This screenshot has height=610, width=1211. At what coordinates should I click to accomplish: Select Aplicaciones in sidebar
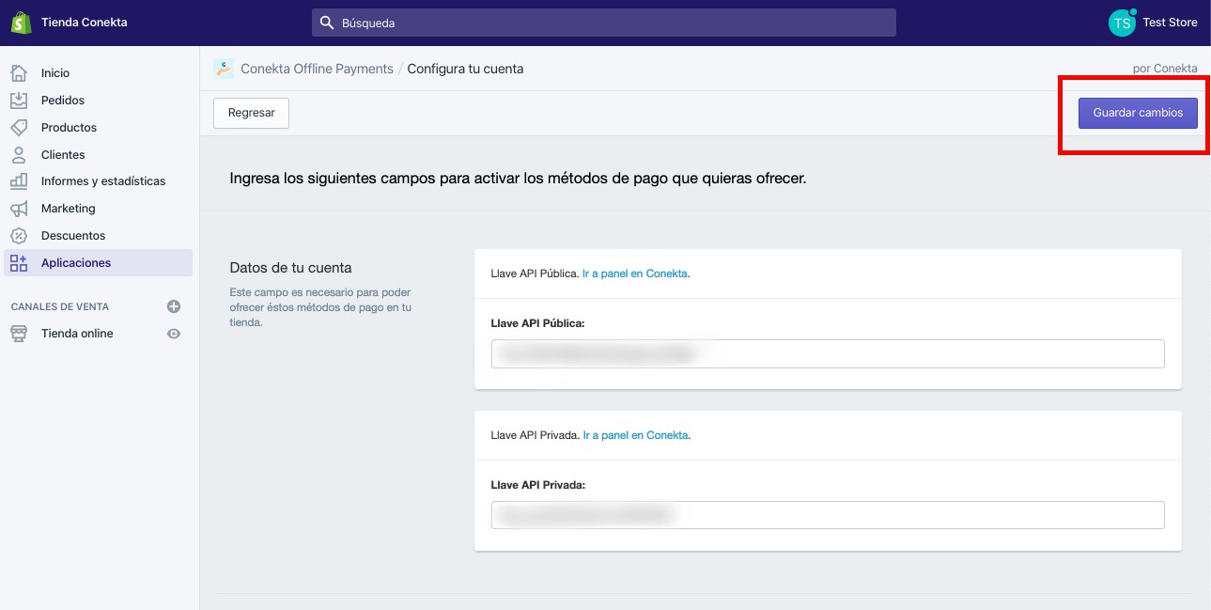pyautogui.click(x=99, y=263)
